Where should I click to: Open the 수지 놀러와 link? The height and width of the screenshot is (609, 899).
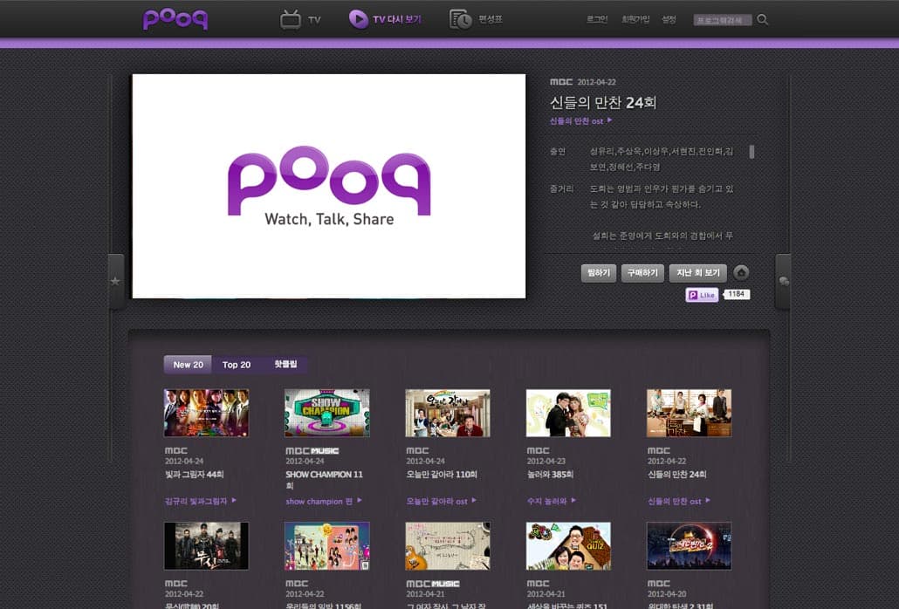pyautogui.click(x=552, y=502)
